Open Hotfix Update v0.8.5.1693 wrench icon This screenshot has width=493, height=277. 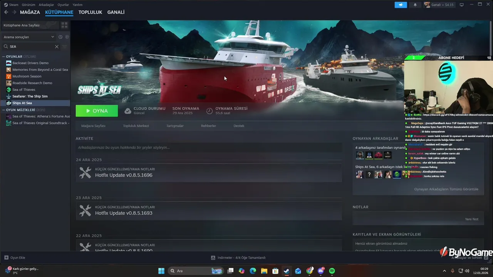tap(85, 210)
